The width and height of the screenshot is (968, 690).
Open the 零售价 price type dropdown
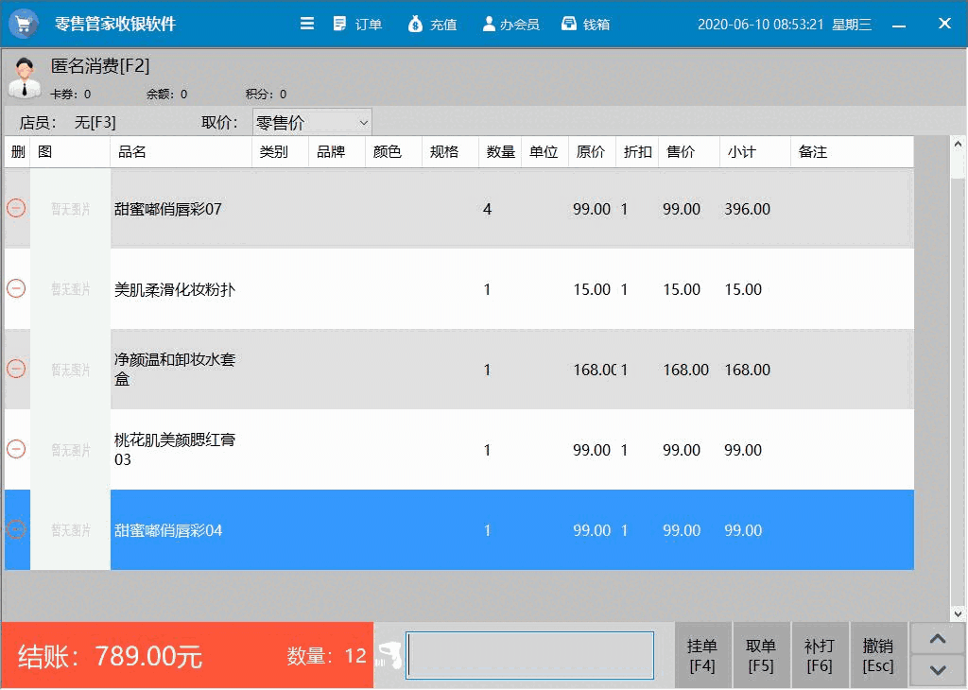tap(311, 121)
